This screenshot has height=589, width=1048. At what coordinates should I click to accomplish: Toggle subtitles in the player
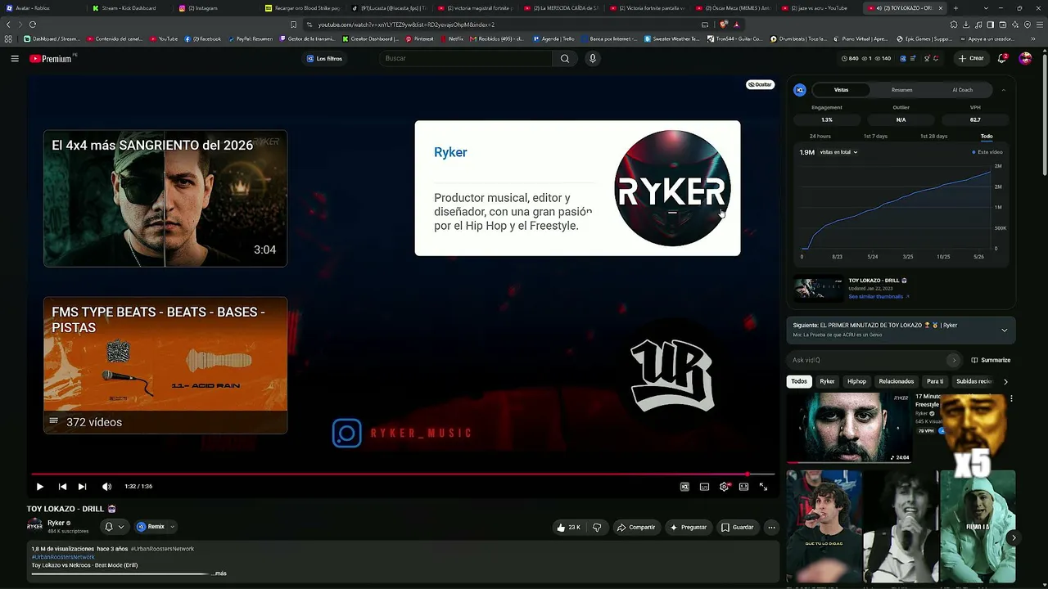(x=704, y=487)
